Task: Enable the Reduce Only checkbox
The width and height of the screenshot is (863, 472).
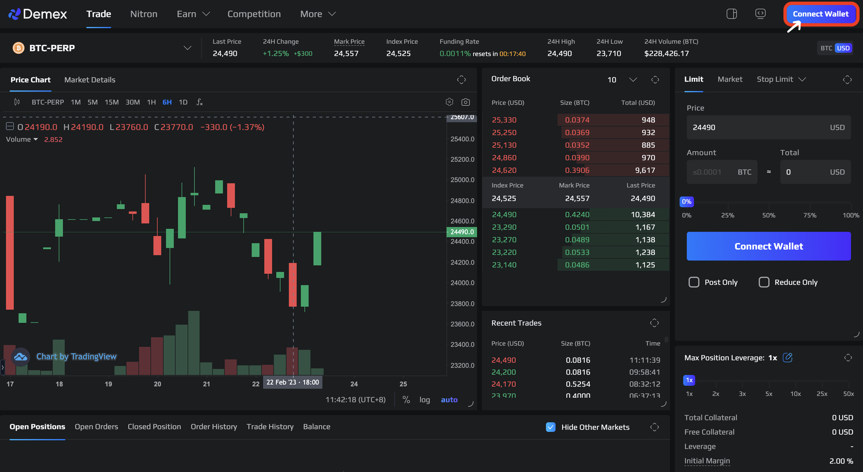Action: [x=764, y=282]
